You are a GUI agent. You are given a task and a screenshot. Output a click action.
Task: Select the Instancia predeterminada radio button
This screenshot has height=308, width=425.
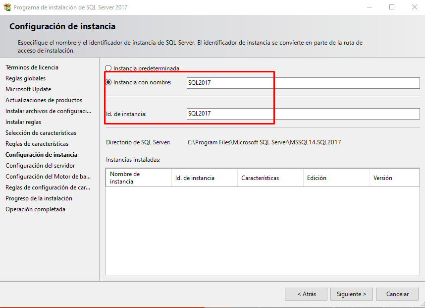click(108, 68)
